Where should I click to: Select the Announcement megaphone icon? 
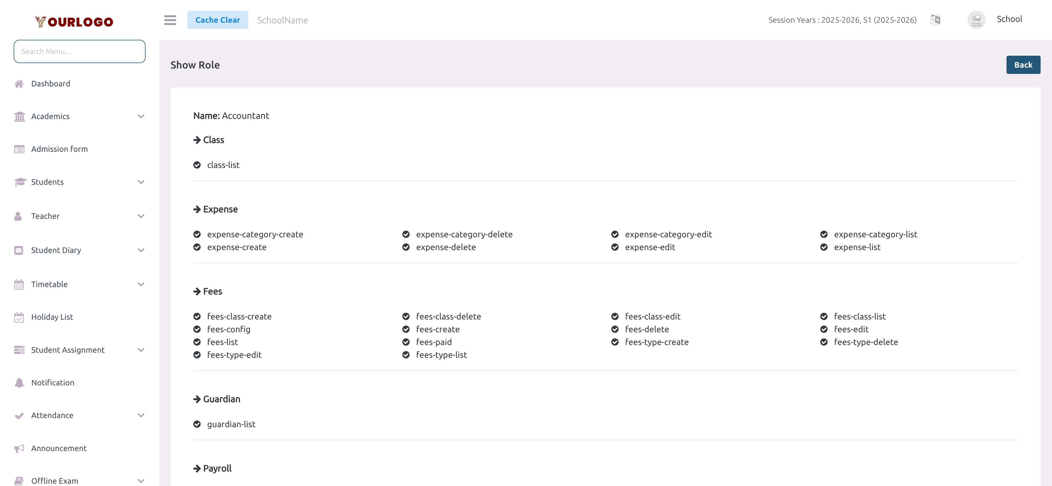[19, 448]
